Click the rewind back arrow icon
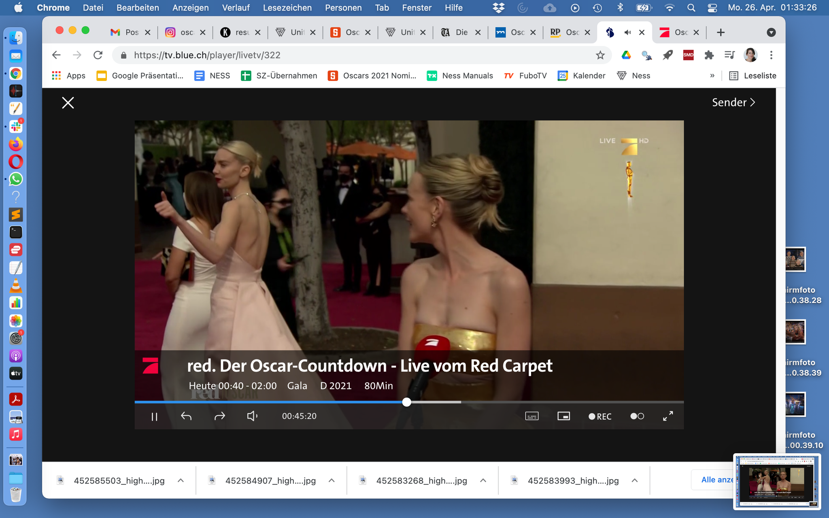Image resolution: width=829 pixels, height=518 pixels. coord(186,416)
